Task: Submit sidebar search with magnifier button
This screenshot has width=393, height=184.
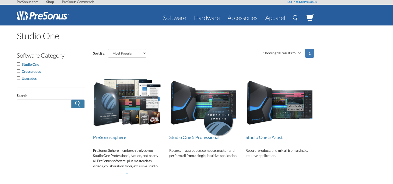Action: pyautogui.click(x=78, y=104)
